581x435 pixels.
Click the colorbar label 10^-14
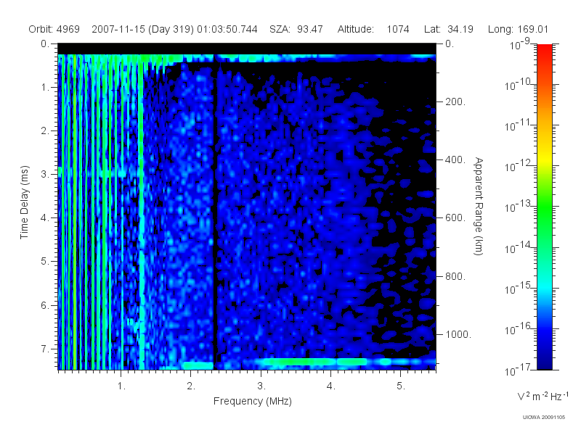(x=518, y=247)
